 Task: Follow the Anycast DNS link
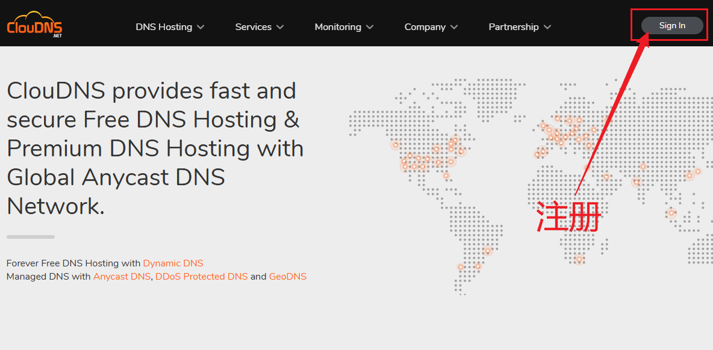(122, 277)
